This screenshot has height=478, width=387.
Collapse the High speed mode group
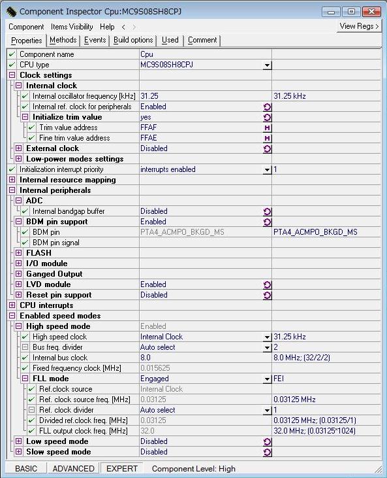pyautogui.click(x=18, y=326)
